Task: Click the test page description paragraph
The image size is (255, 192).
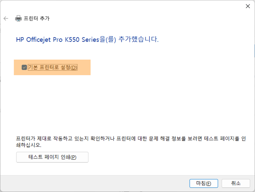Action: coord(131,142)
